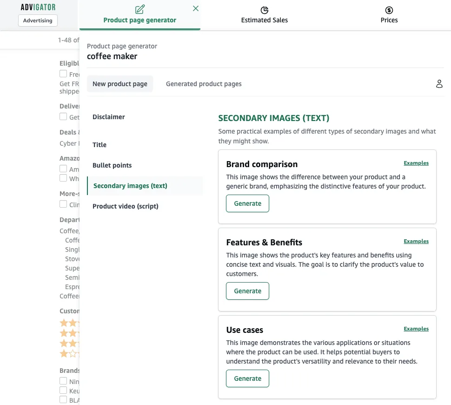
Task: Enable the Delivery day checkbox
Action: (63, 116)
